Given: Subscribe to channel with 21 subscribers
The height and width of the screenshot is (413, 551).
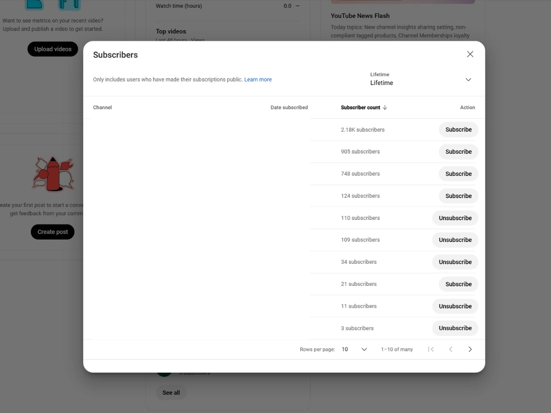Looking at the screenshot, I should click(x=458, y=284).
